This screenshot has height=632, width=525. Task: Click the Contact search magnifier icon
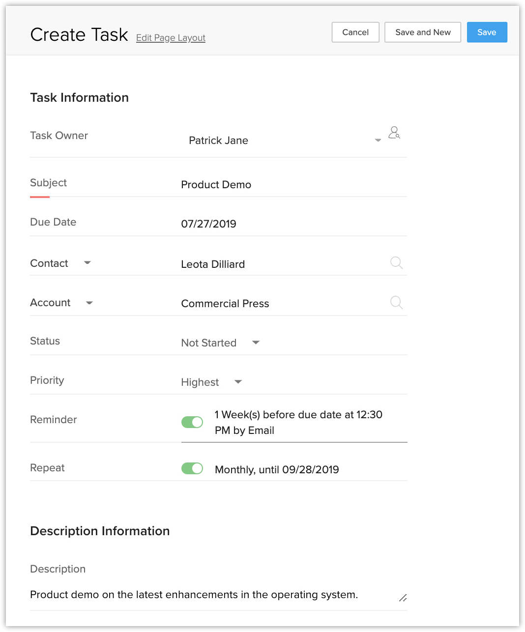[x=396, y=263]
